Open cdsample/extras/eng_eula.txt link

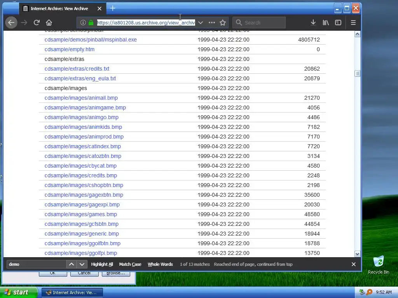pos(80,78)
